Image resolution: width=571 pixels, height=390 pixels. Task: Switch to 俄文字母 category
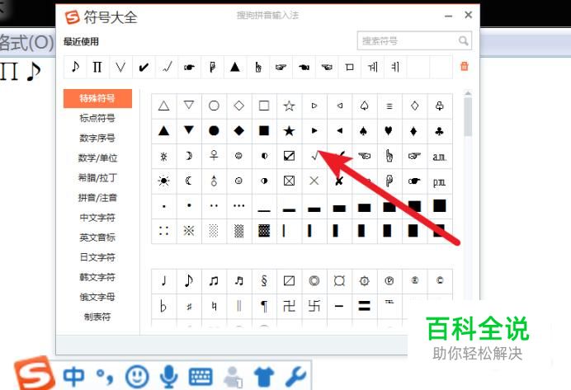click(x=97, y=297)
